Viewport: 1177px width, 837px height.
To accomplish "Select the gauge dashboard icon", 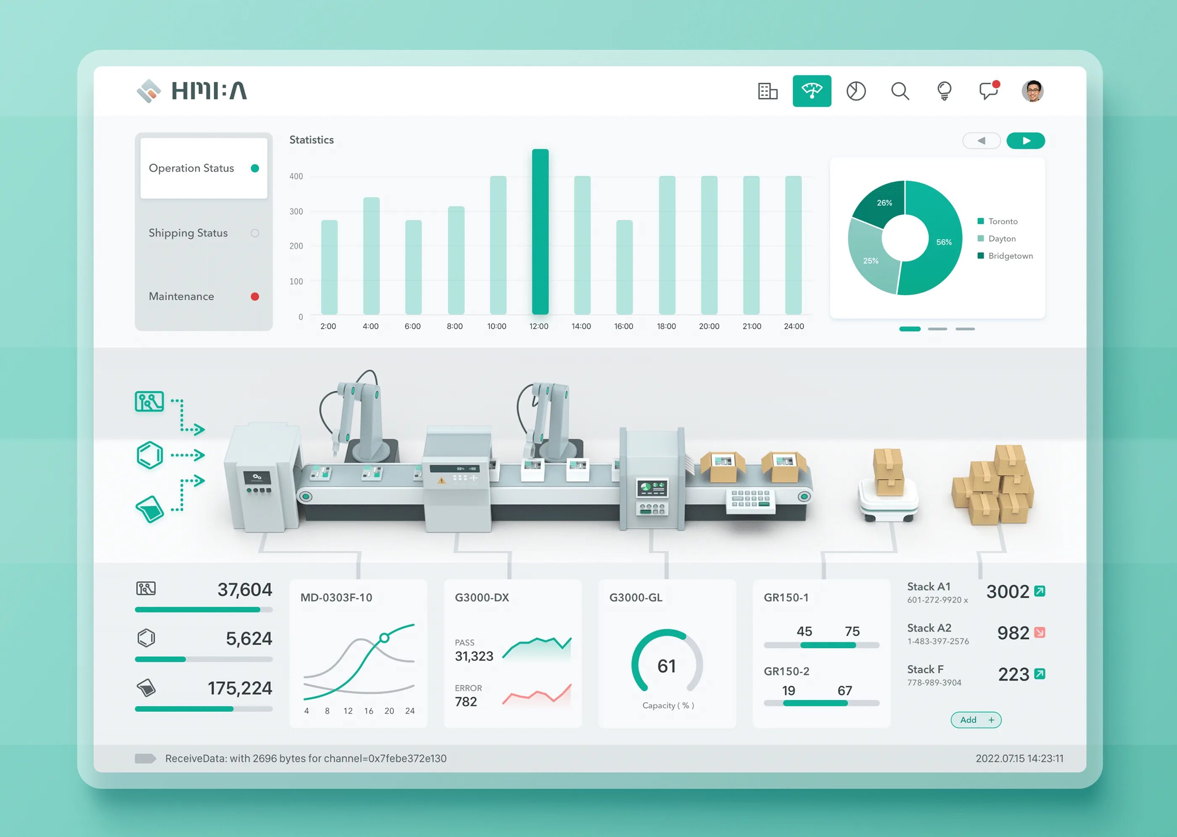I will pyautogui.click(x=811, y=91).
